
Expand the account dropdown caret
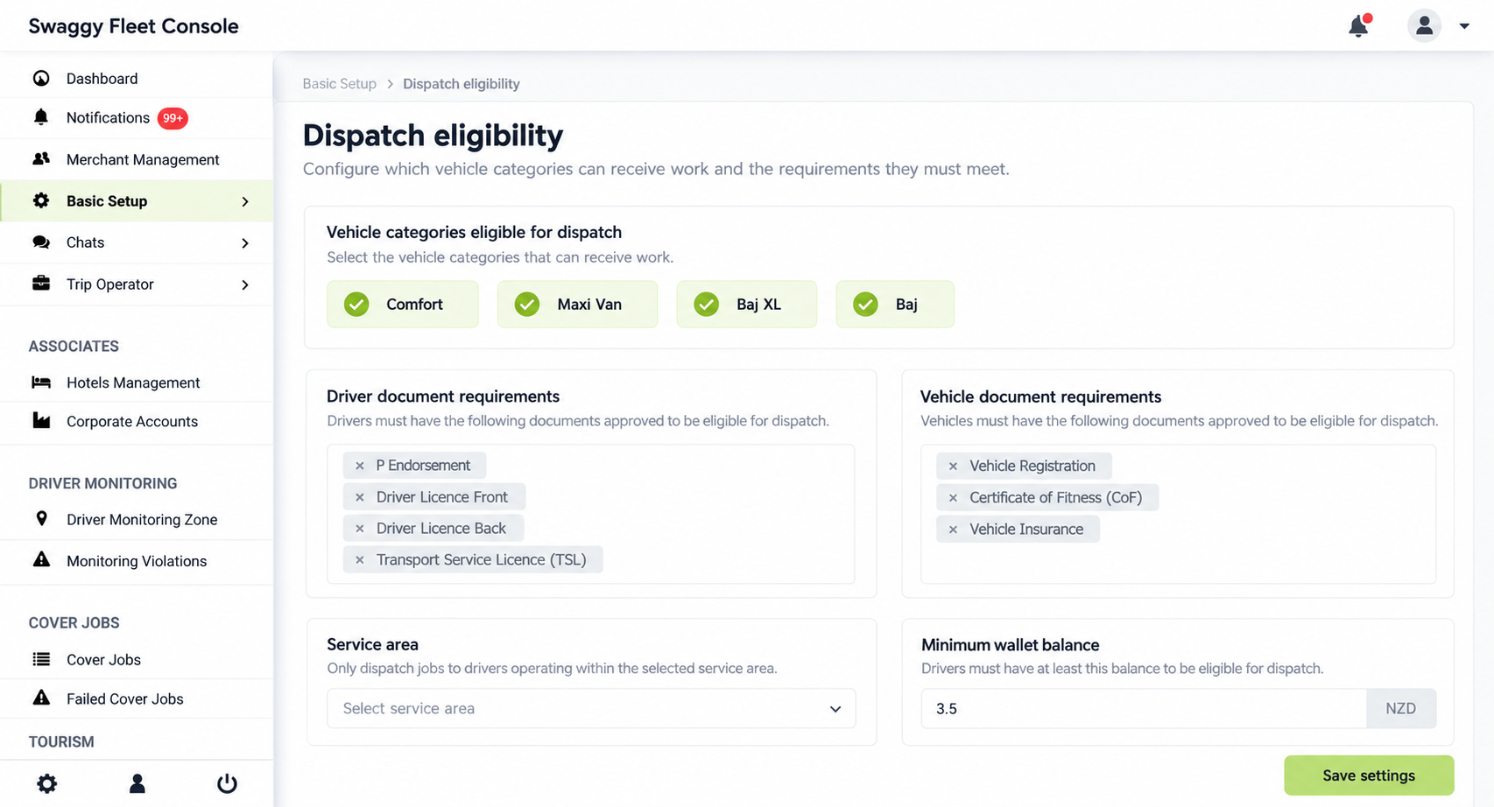click(x=1464, y=26)
